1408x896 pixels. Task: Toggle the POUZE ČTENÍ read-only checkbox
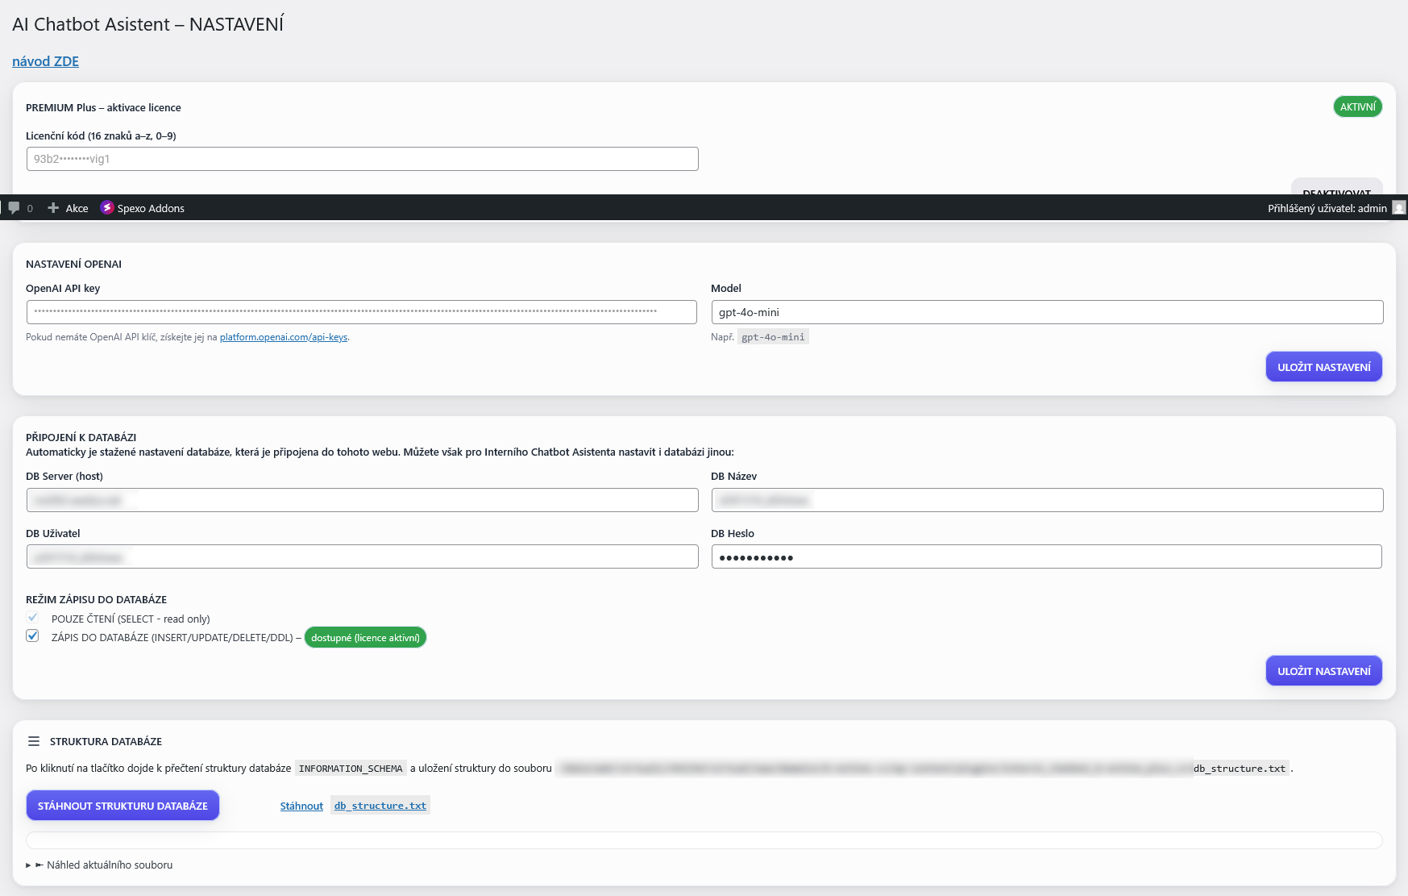[32, 618]
